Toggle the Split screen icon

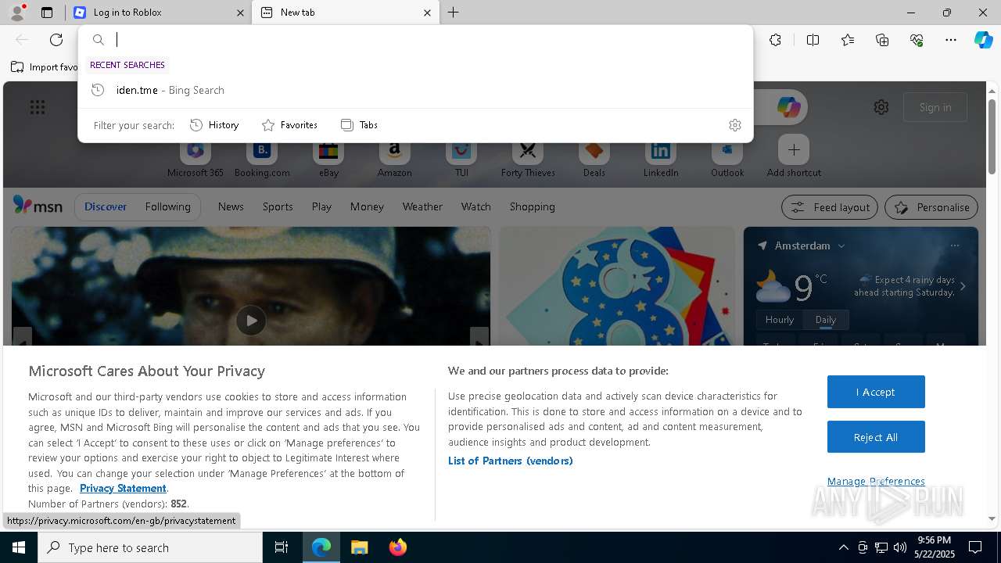click(x=813, y=40)
